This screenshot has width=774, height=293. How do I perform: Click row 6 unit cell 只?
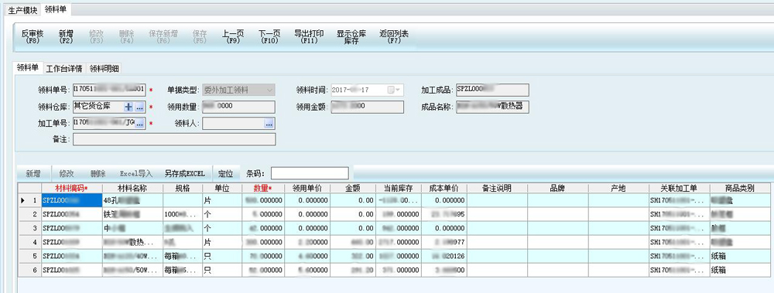(x=221, y=271)
